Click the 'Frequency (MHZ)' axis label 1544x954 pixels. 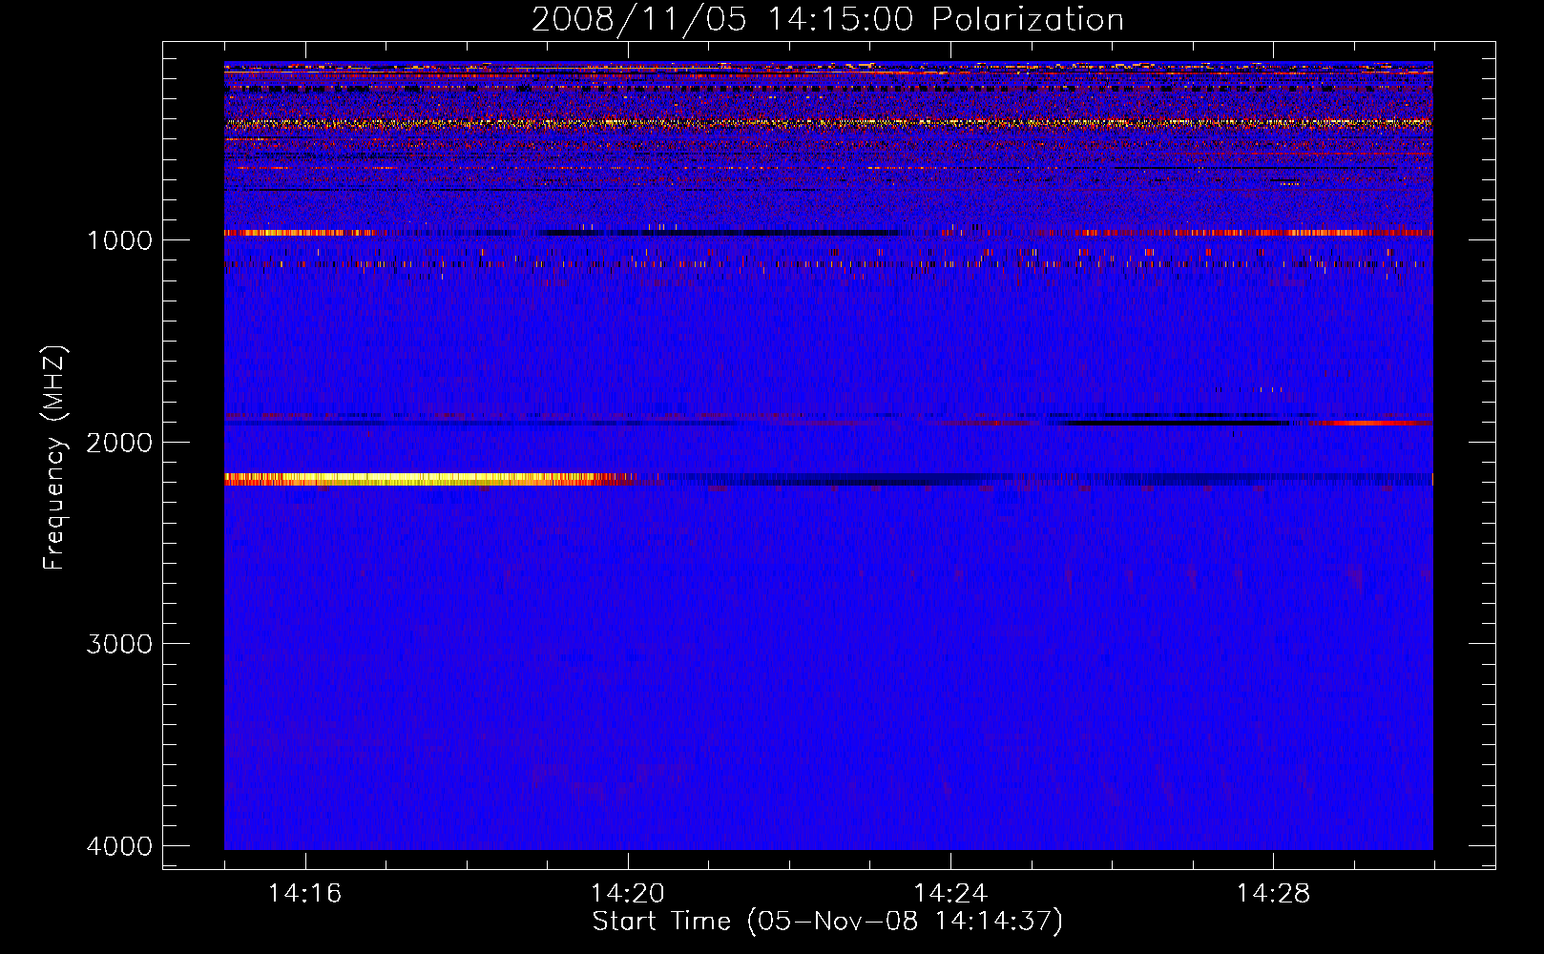(x=55, y=457)
